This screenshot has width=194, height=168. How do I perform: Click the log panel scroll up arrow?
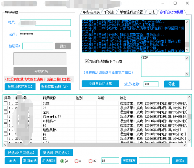tap(187, 22)
